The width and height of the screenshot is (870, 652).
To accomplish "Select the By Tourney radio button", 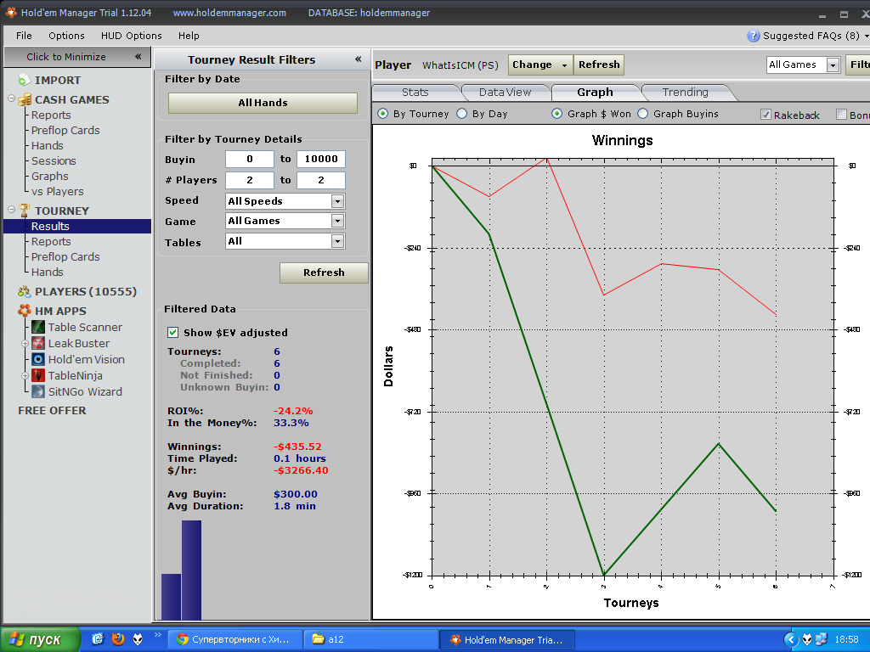I will tap(383, 114).
